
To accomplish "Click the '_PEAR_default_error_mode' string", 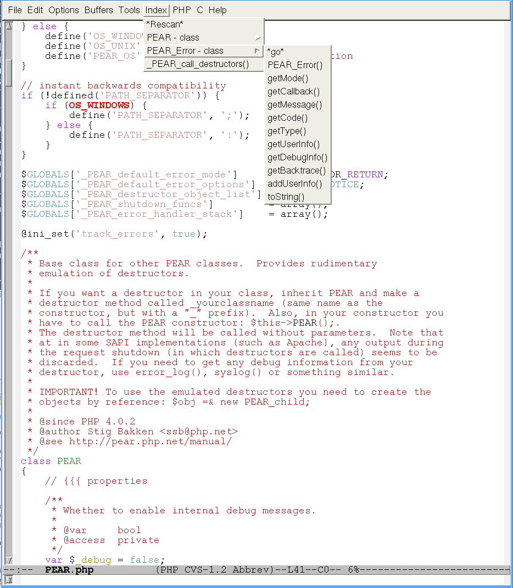I will pyautogui.click(x=153, y=175).
